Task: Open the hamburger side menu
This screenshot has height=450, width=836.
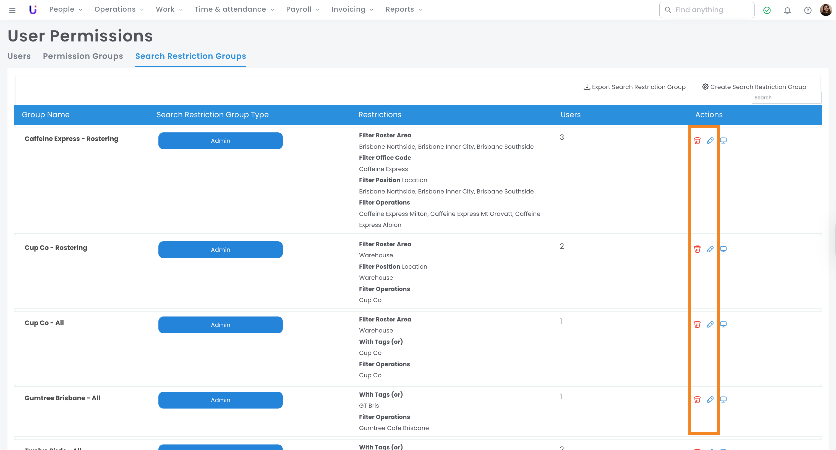Action: [12, 11]
